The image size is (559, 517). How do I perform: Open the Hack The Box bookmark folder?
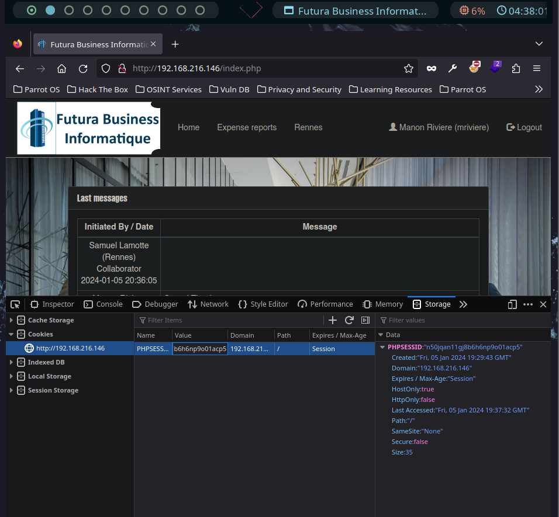[x=98, y=89]
